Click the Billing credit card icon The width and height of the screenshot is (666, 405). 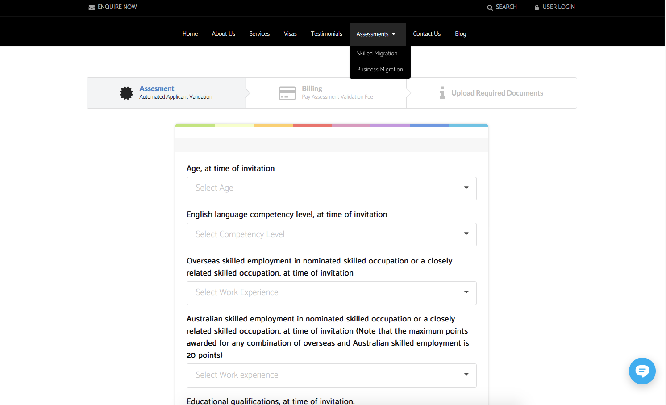click(x=287, y=93)
